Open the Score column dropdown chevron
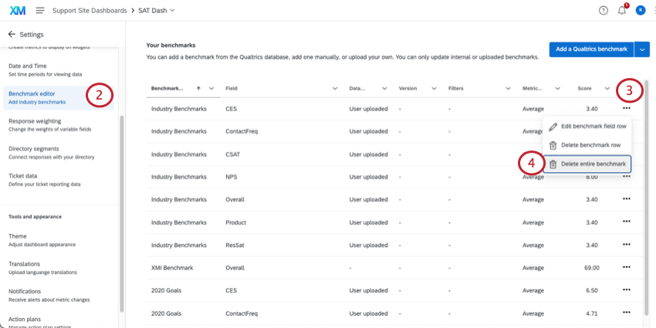Viewport: 656px width, 328px height. coord(605,89)
